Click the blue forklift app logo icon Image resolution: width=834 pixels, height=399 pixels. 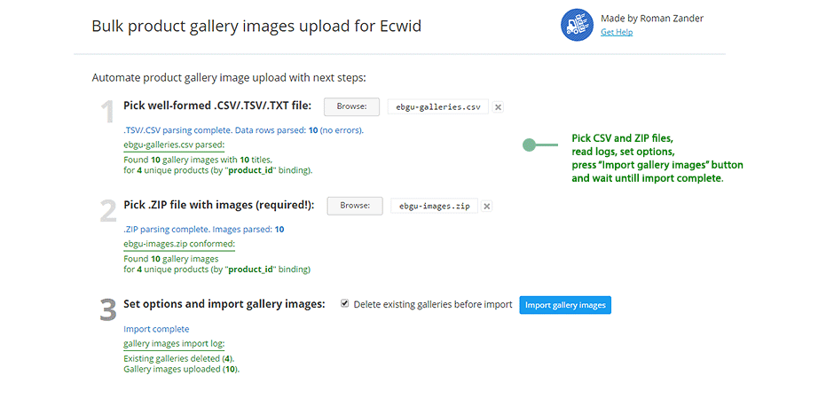[577, 24]
